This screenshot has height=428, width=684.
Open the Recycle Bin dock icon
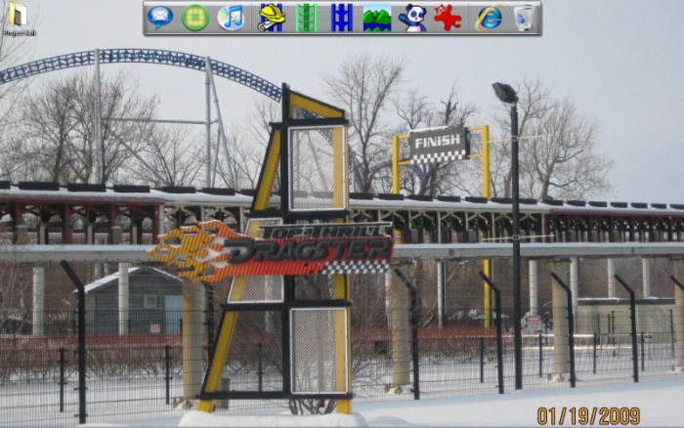point(524,18)
